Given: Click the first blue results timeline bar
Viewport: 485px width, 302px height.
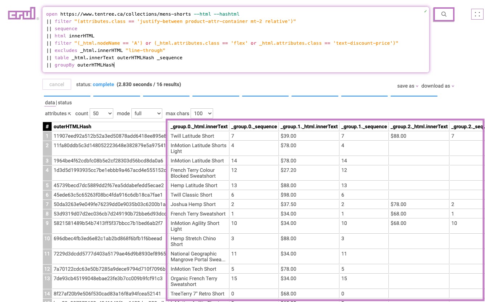Looking at the screenshot, I should tap(67, 96).
